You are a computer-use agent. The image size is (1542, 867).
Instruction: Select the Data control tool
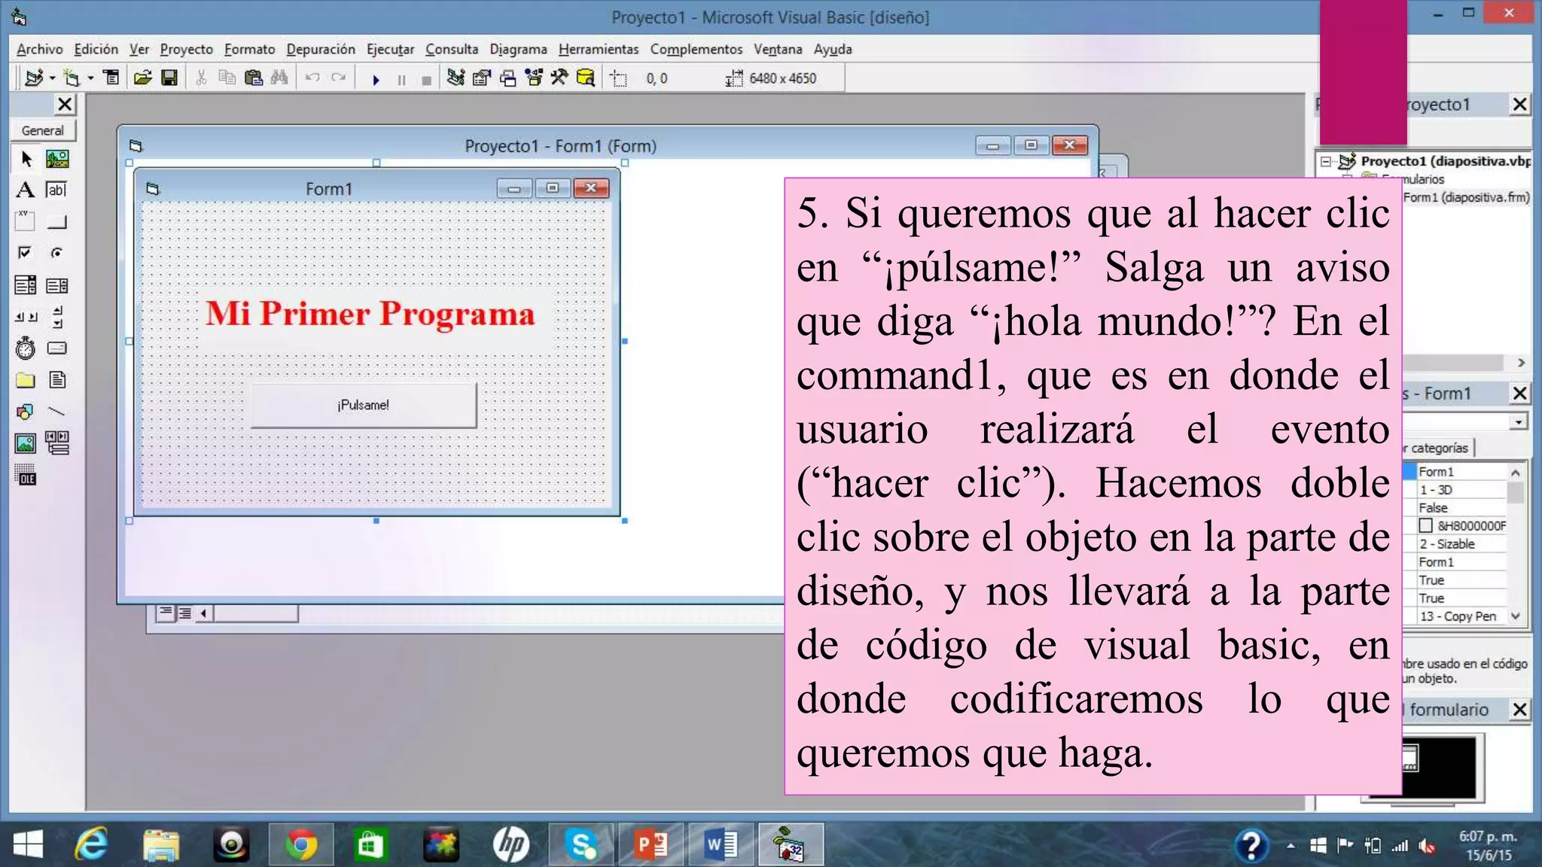pos(57,443)
